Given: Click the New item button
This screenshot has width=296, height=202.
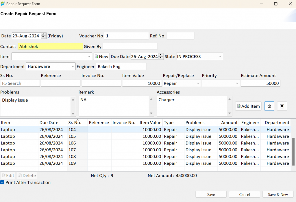Looking at the screenshot, I should coord(101,57).
